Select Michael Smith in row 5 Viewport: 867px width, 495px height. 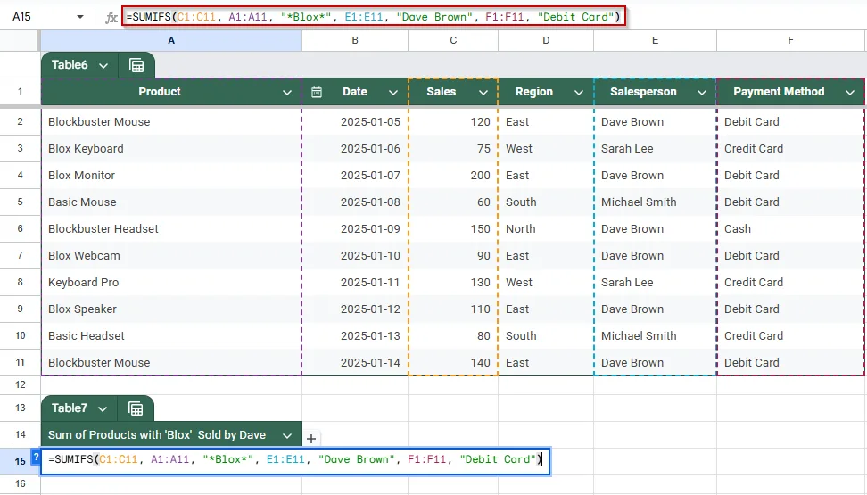point(656,202)
